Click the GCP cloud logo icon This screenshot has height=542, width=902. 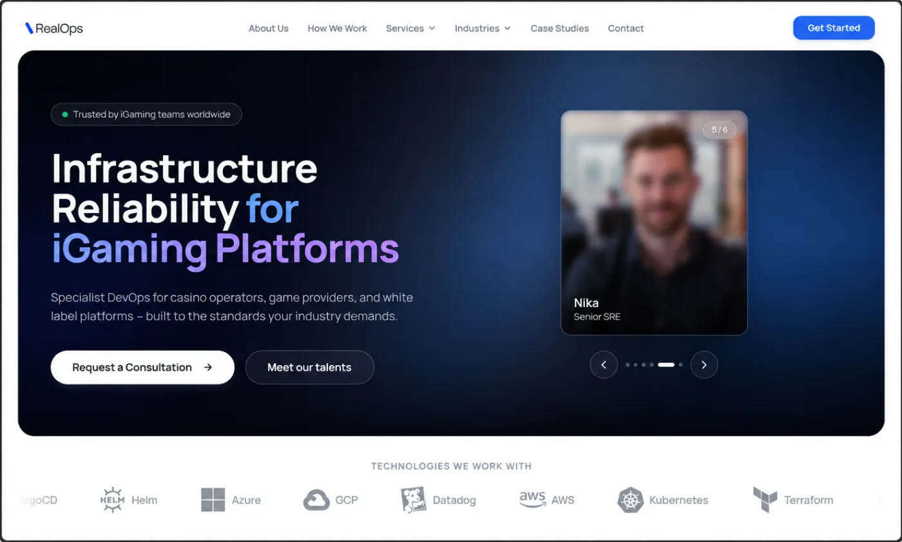tap(316, 500)
